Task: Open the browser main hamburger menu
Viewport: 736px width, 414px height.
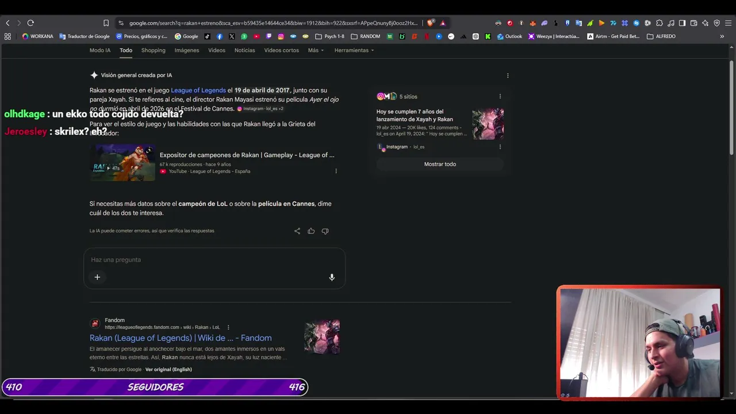Action: pyautogui.click(x=728, y=23)
